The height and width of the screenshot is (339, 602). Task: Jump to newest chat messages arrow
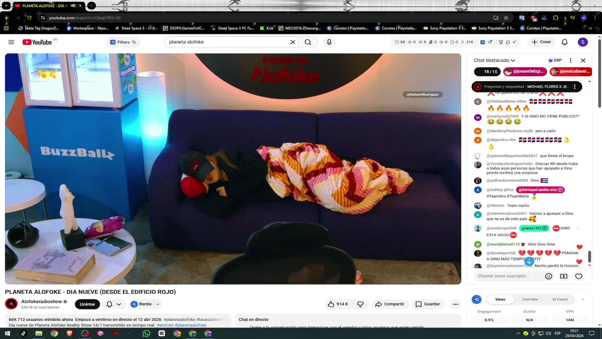tap(529, 261)
